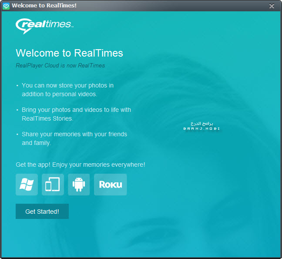Image resolution: width=282 pixels, height=259 pixels.
Task: Click the bullet dot before 'You can now store'
Action: pos(17,86)
